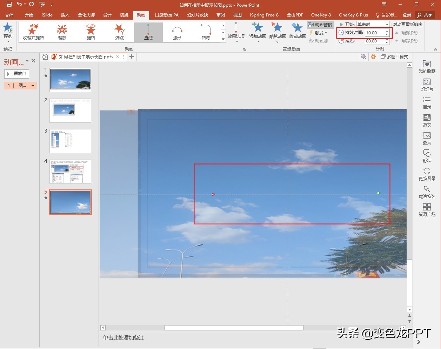The width and height of the screenshot is (441, 349).
Task: Select slide 2 thumbnail
Action: [70, 110]
